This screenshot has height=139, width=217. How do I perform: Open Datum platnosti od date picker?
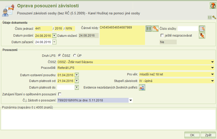[x=77, y=81]
